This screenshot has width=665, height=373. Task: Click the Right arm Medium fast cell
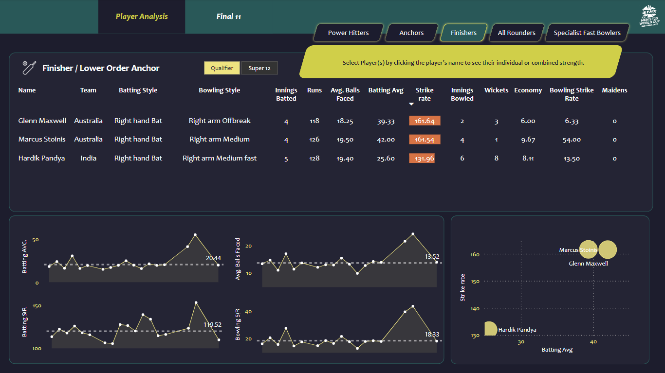[x=220, y=159]
